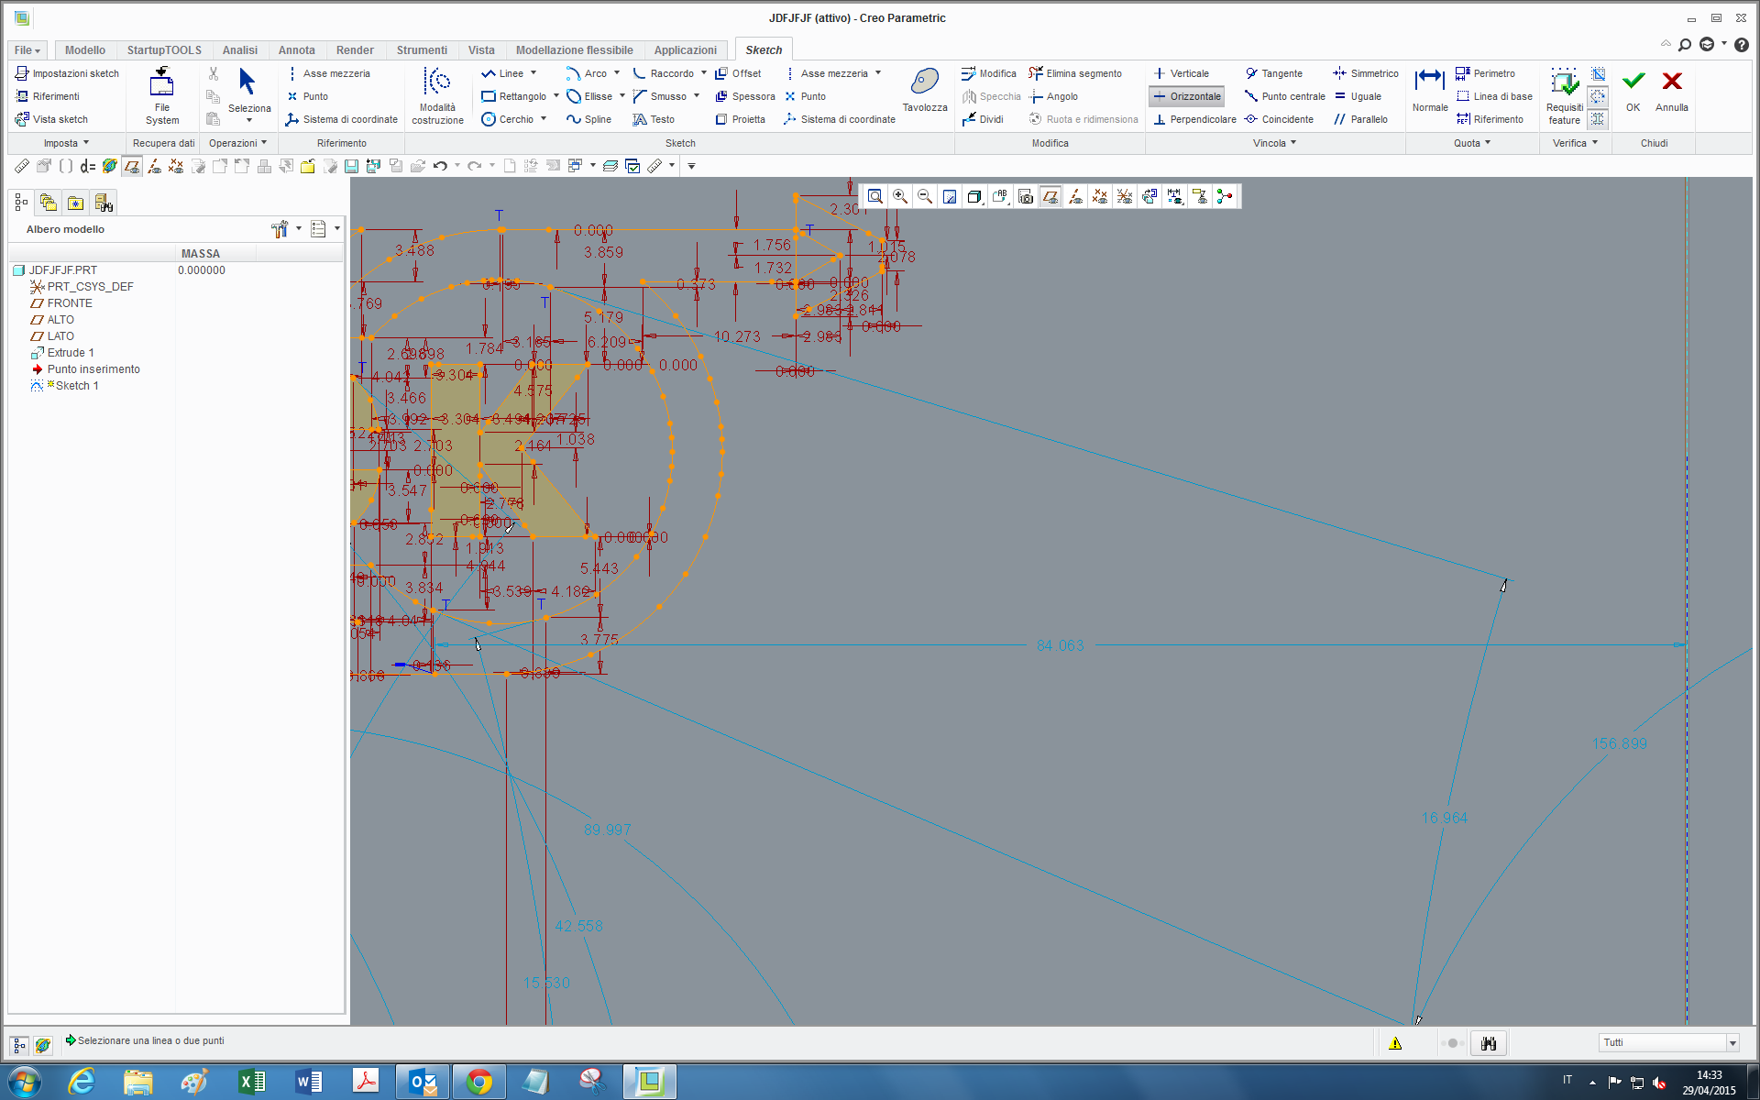The image size is (1760, 1100).
Task: Create a Normale dimension
Action: coord(1430,90)
